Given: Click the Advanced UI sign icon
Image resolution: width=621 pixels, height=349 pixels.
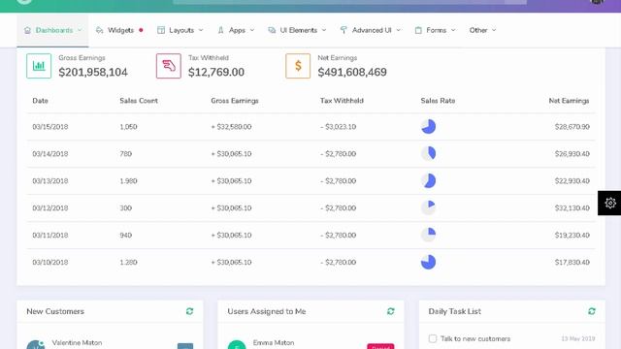Looking at the screenshot, I should click(x=343, y=30).
